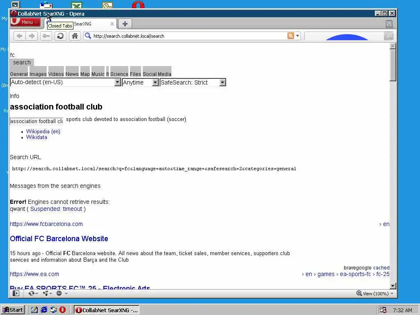Click the search magnifier button in the toolbar search field

pyautogui.click(x=388, y=36)
